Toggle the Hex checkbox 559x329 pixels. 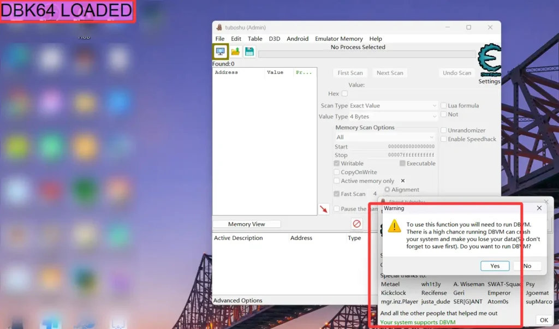click(345, 93)
